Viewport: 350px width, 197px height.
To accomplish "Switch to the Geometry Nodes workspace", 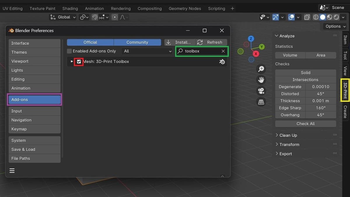I will tap(185, 8).
